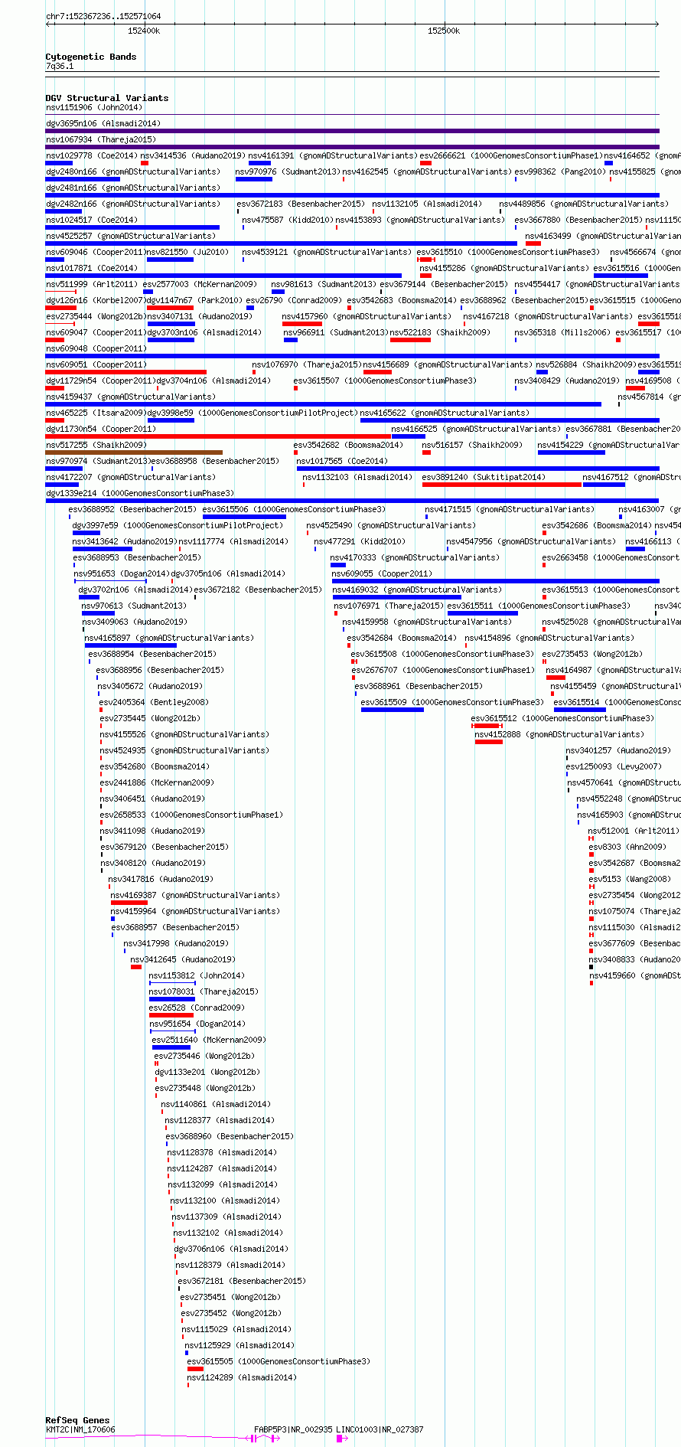The width and height of the screenshot is (681, 1447).
Task: Click nsv1124289 (Alsmadi2014) label
Action: click(242, 1377)
